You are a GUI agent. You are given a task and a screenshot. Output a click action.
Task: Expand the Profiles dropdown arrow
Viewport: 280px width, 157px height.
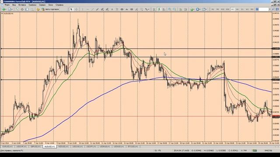click(x=12, y=9)
